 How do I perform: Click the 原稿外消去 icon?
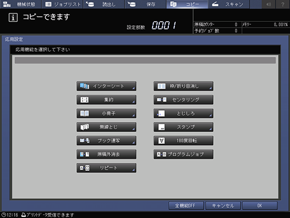[85, 154]
